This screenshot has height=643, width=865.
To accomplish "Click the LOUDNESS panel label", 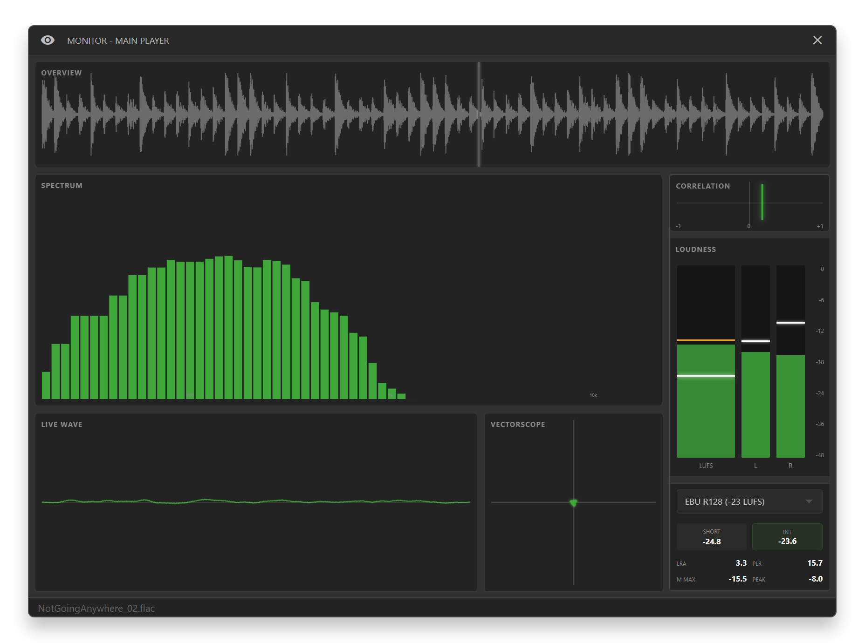I will pyautogui.click(x=696, y=250).
